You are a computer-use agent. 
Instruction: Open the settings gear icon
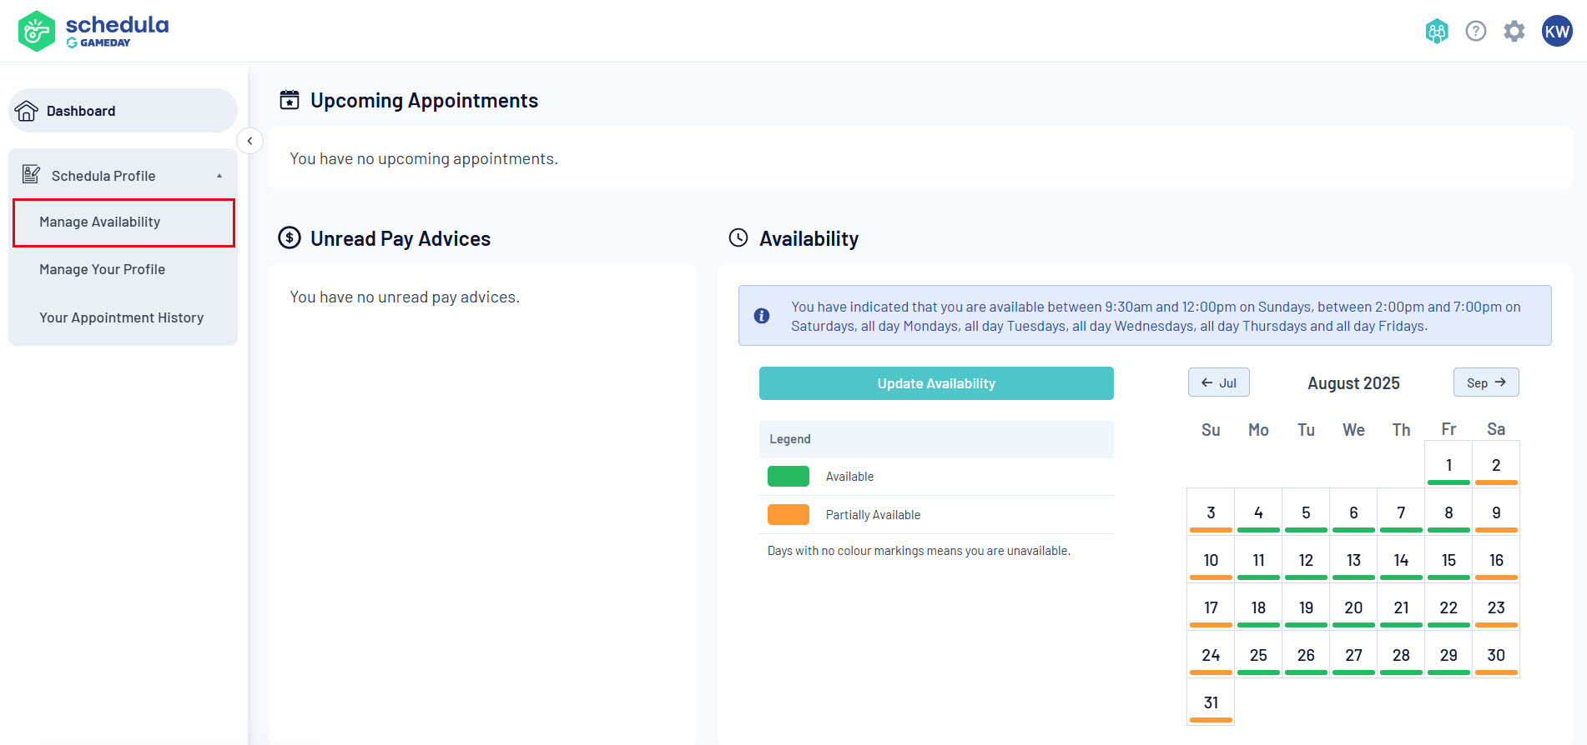coord(1514,32)
